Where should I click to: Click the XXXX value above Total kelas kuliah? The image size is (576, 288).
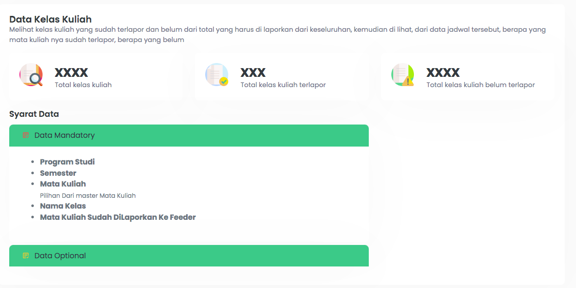point(71,73)
